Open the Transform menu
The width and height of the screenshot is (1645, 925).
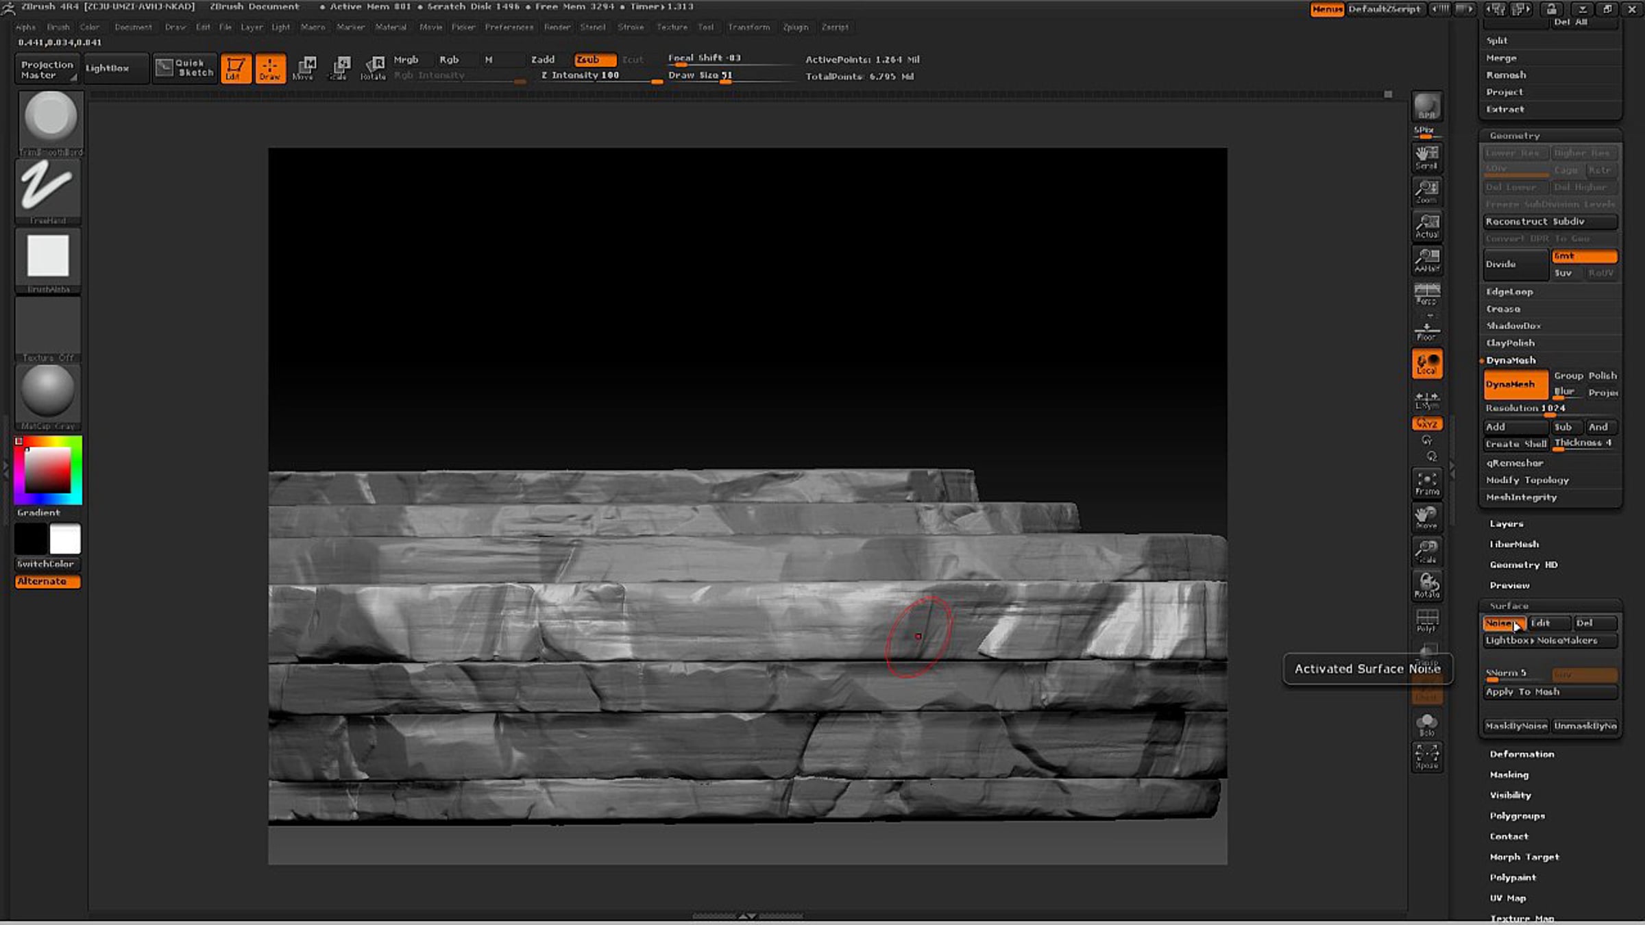click(748, 27)
